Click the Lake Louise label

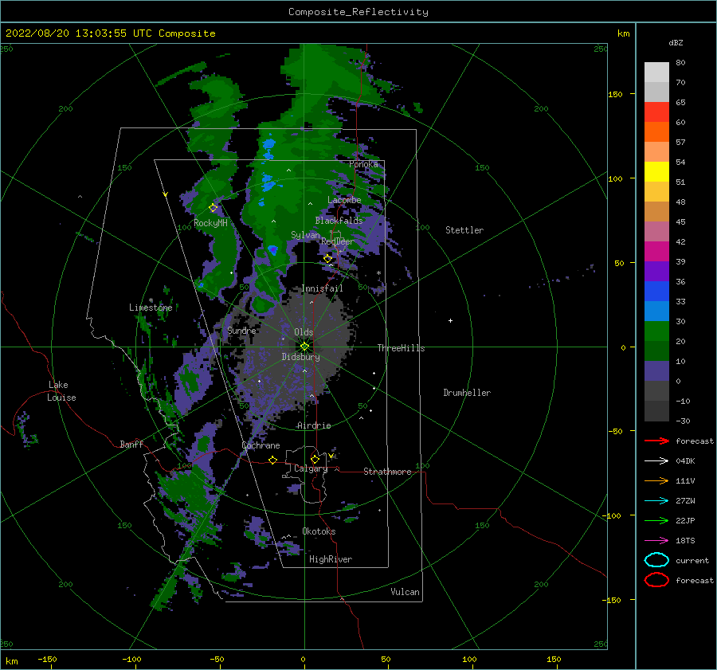61,391
